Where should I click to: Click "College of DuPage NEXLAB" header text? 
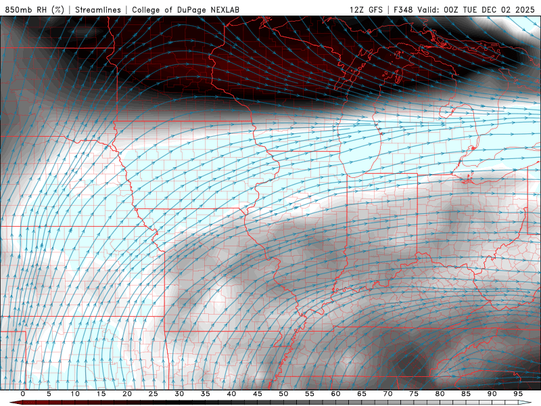(185, 9)
